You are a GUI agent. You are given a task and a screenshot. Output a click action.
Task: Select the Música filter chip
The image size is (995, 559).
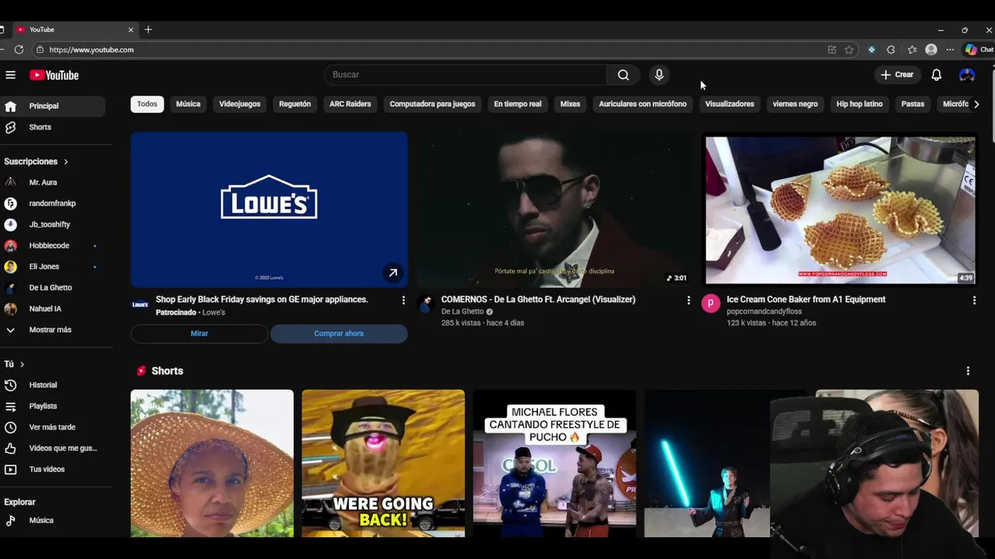click(x=188, y=104)
